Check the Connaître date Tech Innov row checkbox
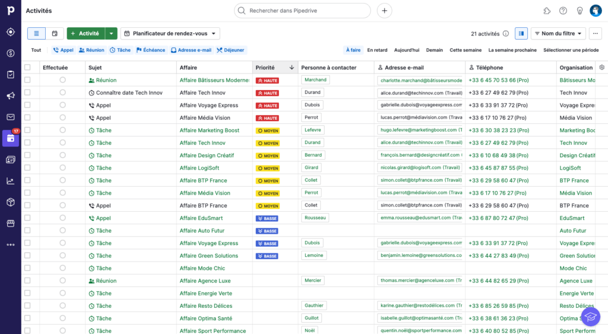The height and width of the screenshot is (334, 608). point(27,93)
